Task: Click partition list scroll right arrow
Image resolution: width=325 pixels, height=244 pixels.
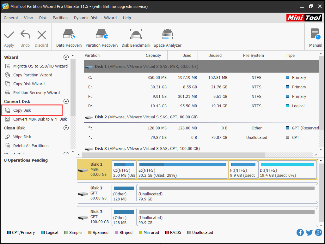Action: (x=316, y=155)
